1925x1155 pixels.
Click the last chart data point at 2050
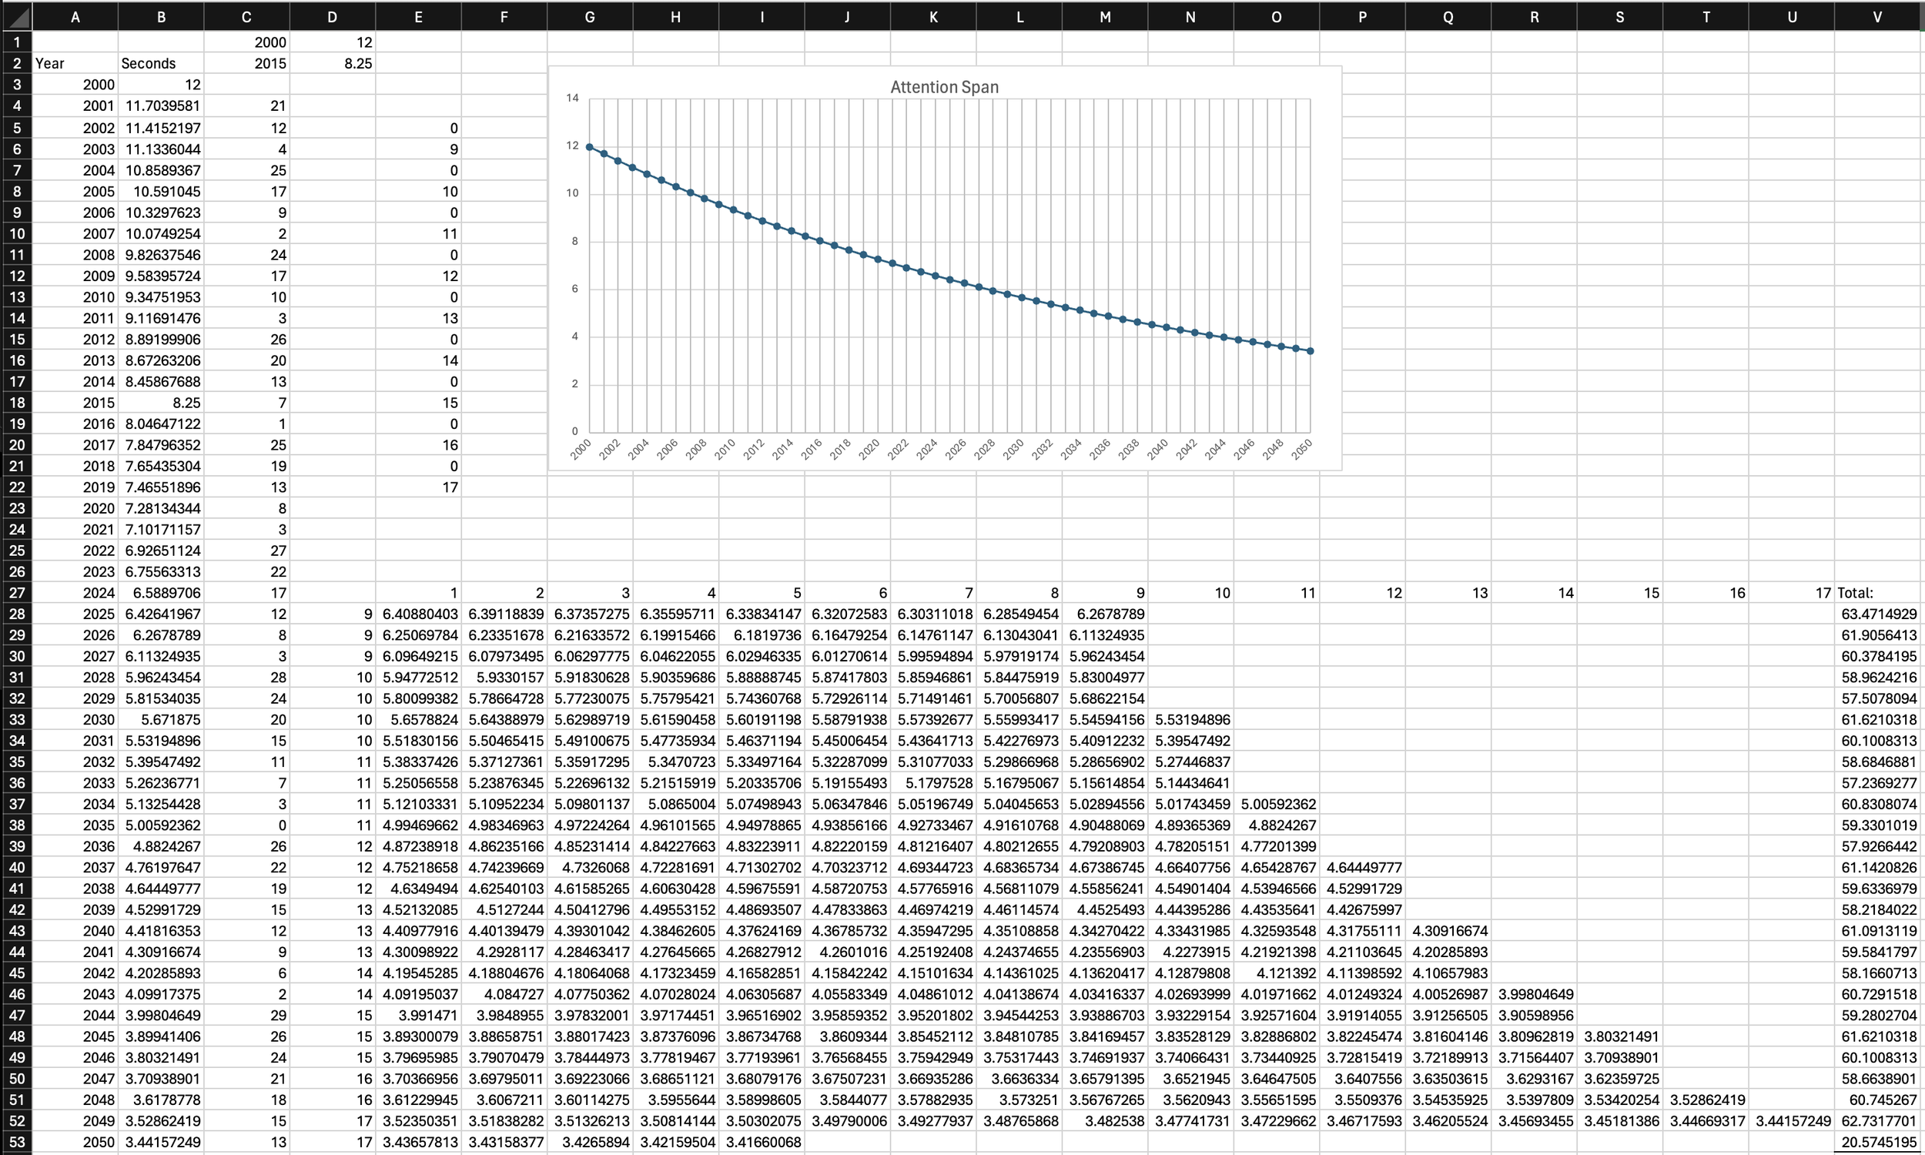coord(1311,351)
